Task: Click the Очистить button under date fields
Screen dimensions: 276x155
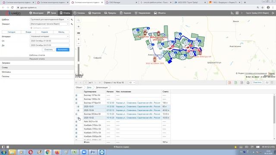Action: pos(48,50)
